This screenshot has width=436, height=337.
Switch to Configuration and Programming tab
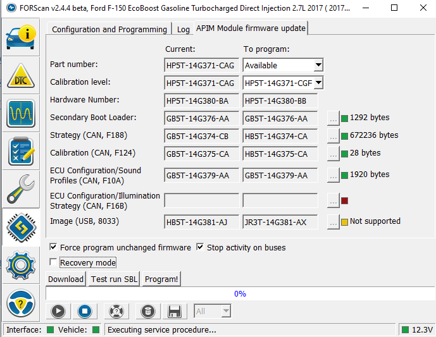[109, 29]
